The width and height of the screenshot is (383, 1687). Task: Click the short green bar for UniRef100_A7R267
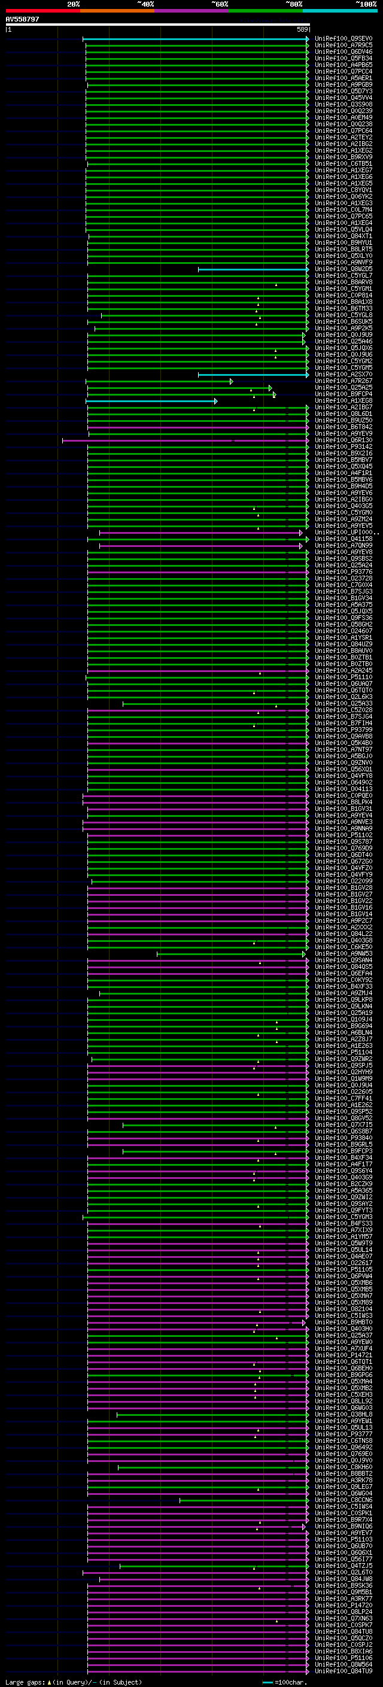(159, 381)
